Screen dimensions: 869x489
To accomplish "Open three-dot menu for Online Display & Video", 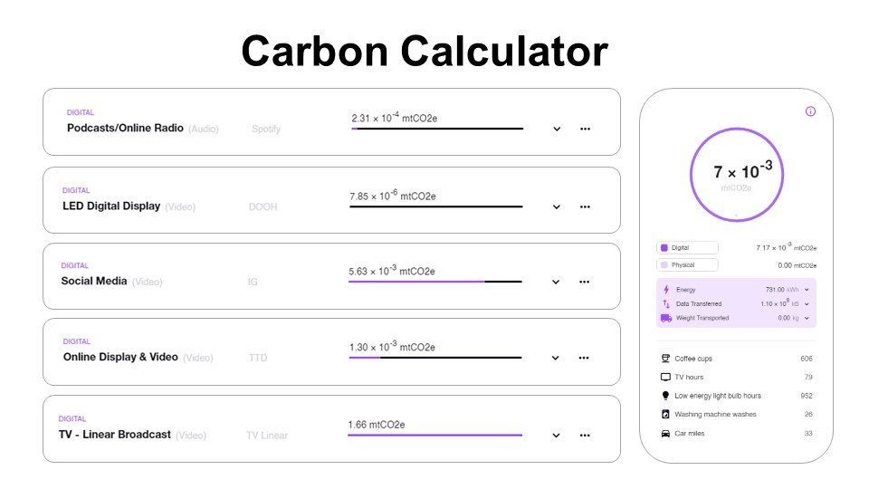I will 584,358.
